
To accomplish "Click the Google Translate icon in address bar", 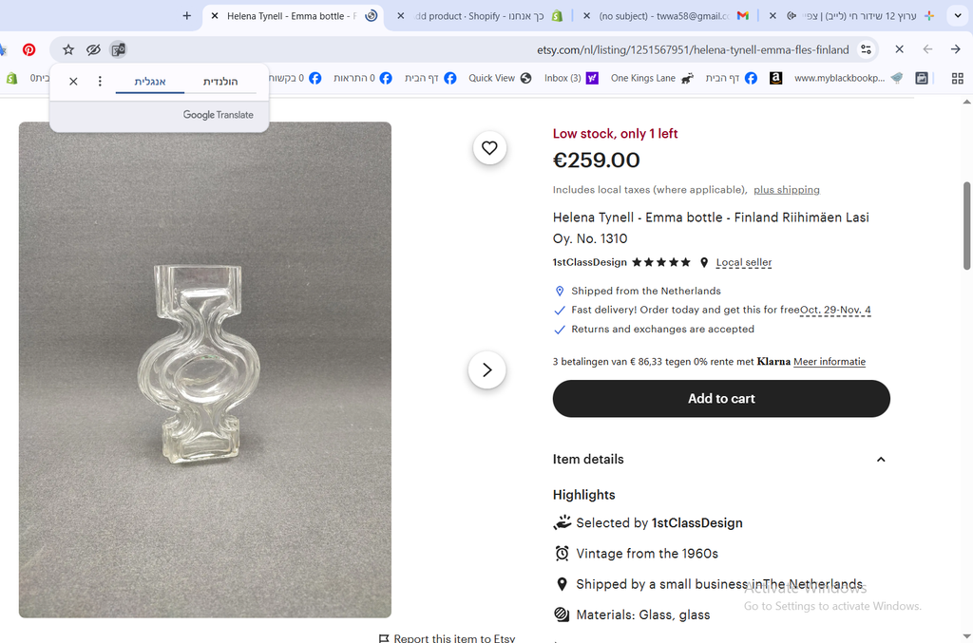I will point(118,49).
